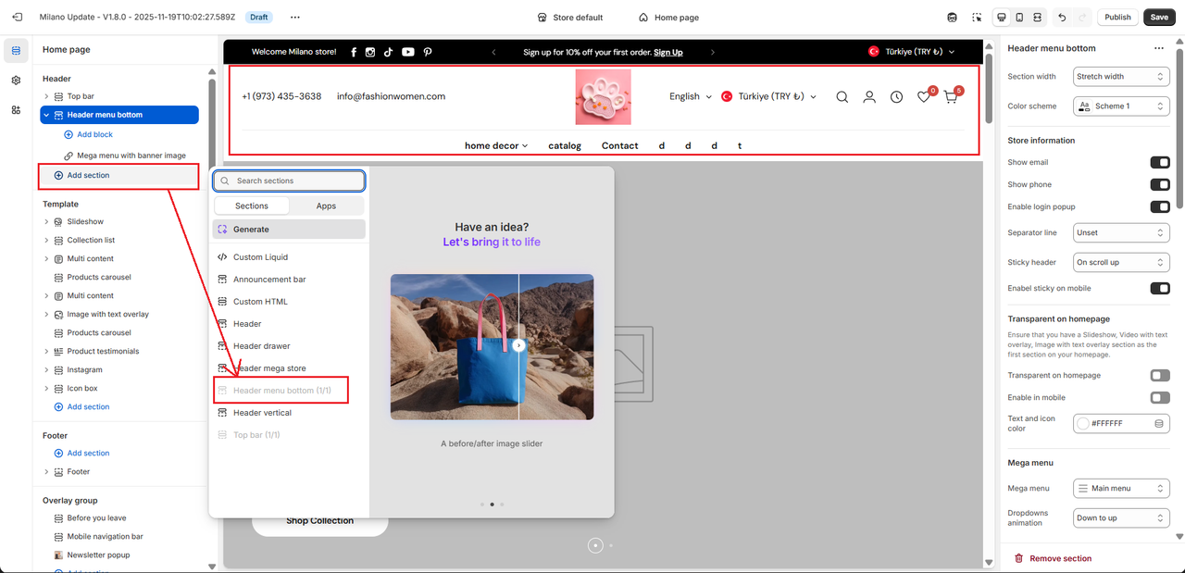
Task: Enable the Enable in mobile switch
Action: 1159,397
